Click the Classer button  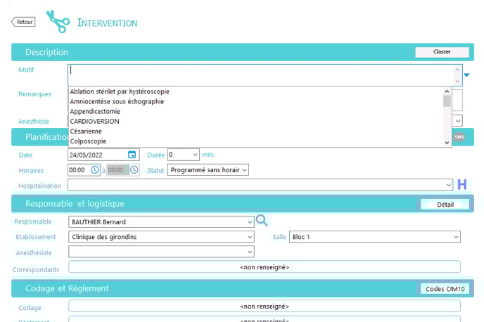click(x=442, y=52)
